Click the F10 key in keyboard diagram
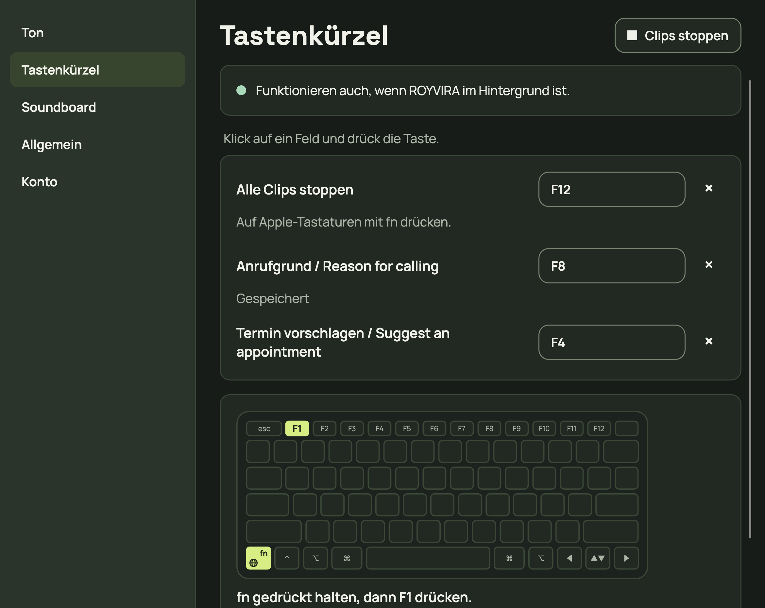The width and height of the screenshot is (765, 608). 544,429
